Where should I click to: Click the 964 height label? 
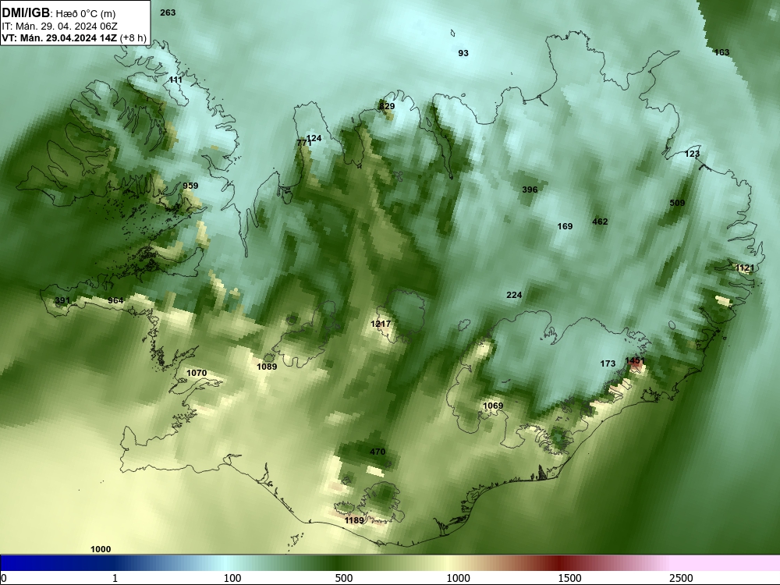click(x=115, y=300)
